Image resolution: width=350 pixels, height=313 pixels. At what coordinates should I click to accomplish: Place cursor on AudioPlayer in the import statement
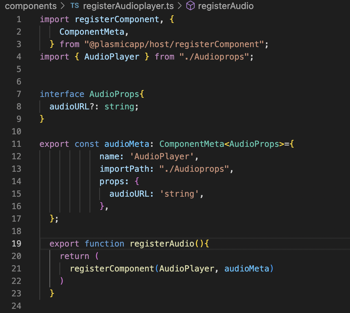pos(112,56)
